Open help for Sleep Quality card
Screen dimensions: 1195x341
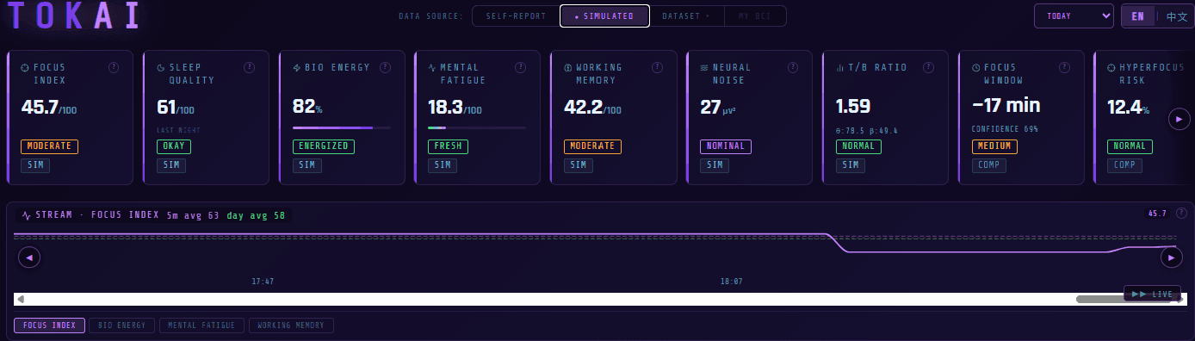click(x=250, y=67)
